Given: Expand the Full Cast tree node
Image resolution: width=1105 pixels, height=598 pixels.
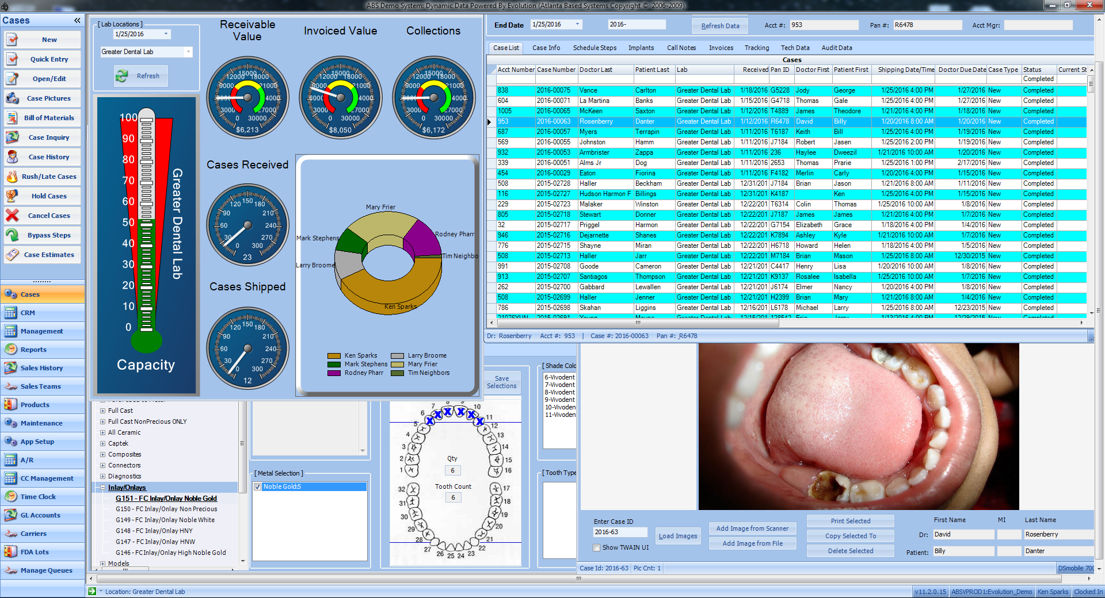Looking at the screenshot, I should (102, 411).
